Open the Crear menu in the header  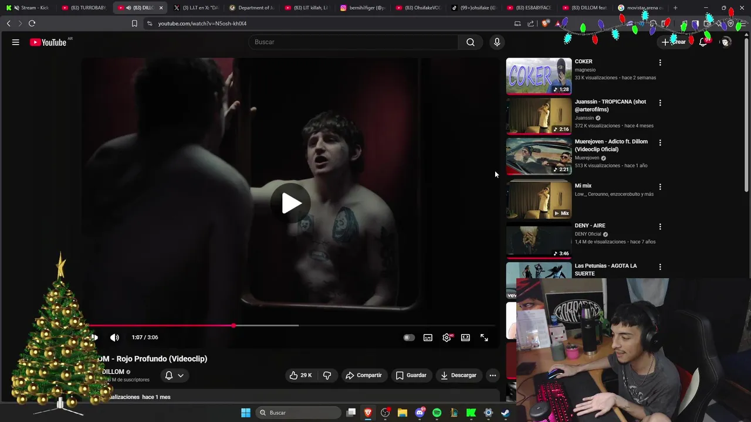tap(674, 42)
